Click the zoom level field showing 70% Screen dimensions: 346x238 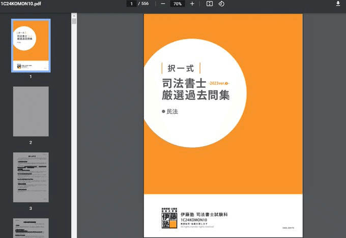(x=178, y=4)
